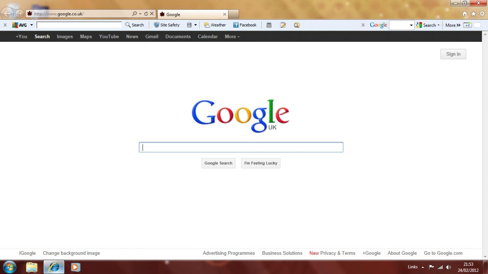Select the Google browser tab
The height and width of the screenshot is (274, 488).
[x=192, y=14]
